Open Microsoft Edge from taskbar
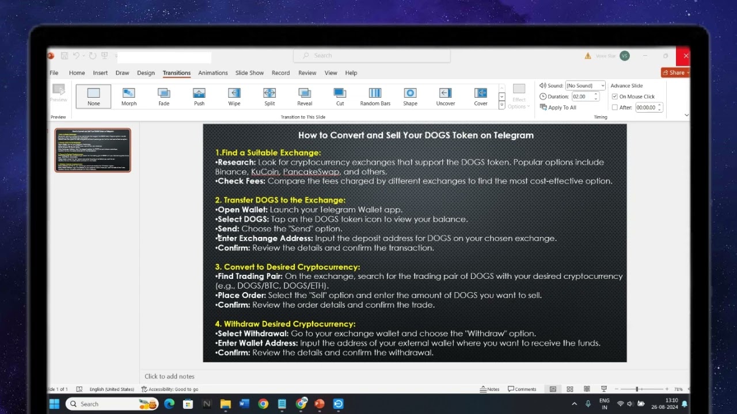 [x=169, y=404]
